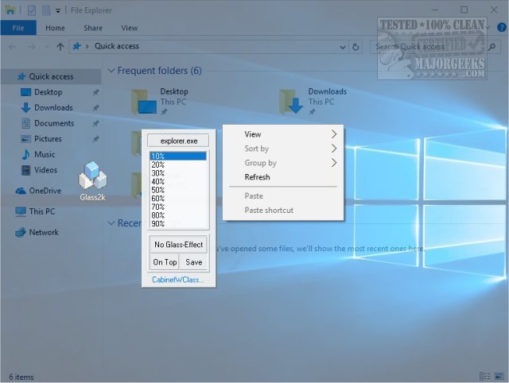Click the explorer.exe button in Glass2k
The width and height of the screenshot is (509, 383).
pos(178,141)
